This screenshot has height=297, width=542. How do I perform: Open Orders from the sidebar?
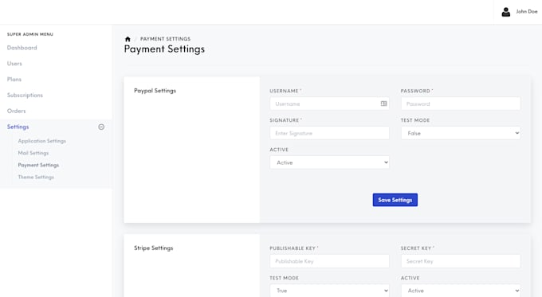tap(16, 111)
